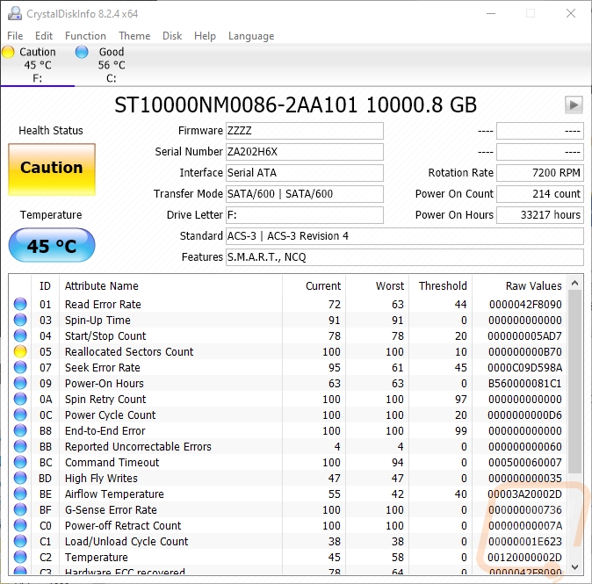Open the File menu

click(x=15, y=36)
